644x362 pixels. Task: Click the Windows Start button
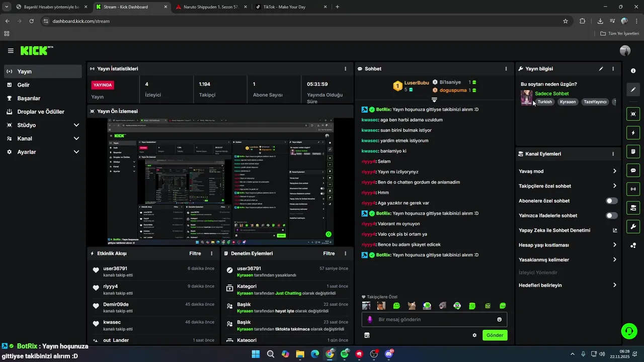(x=256, y=354)
